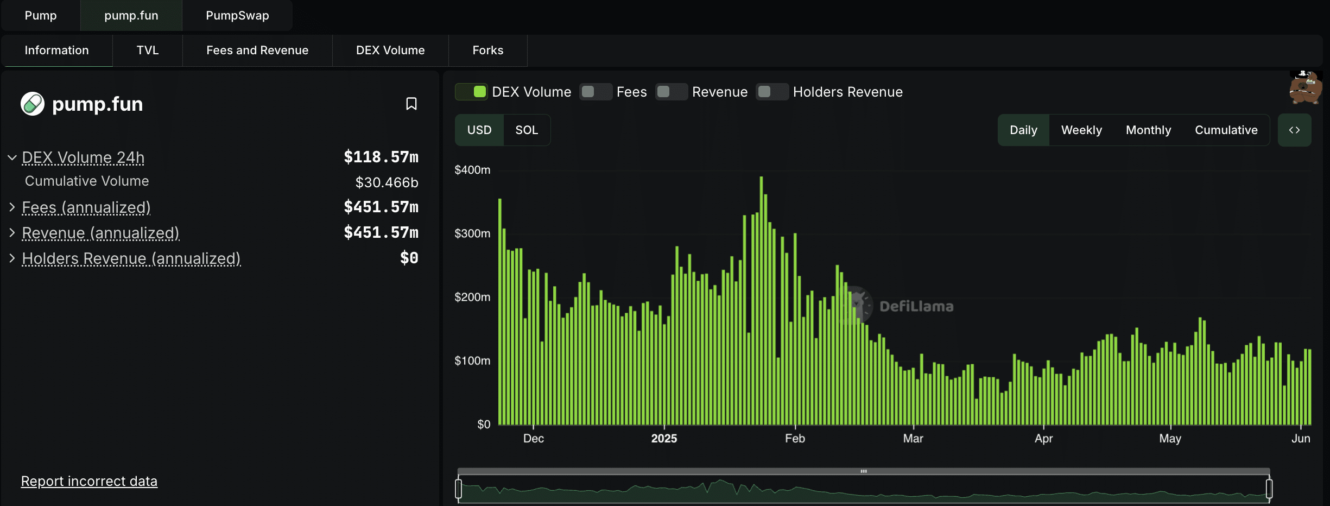Select the Weekly chart interval

tap(1081, 130)
